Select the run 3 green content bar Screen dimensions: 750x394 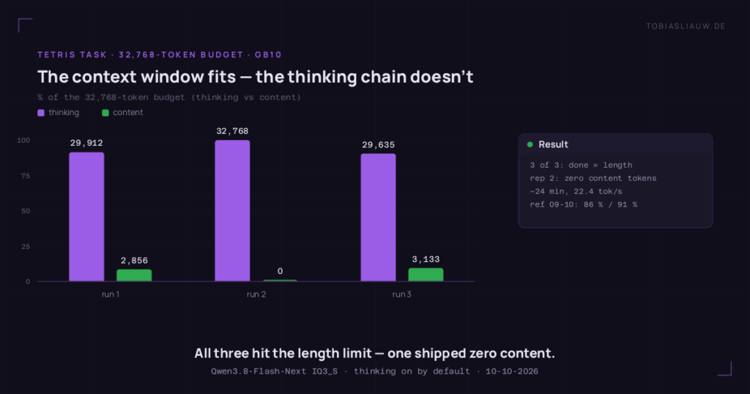tap(426, 275)
